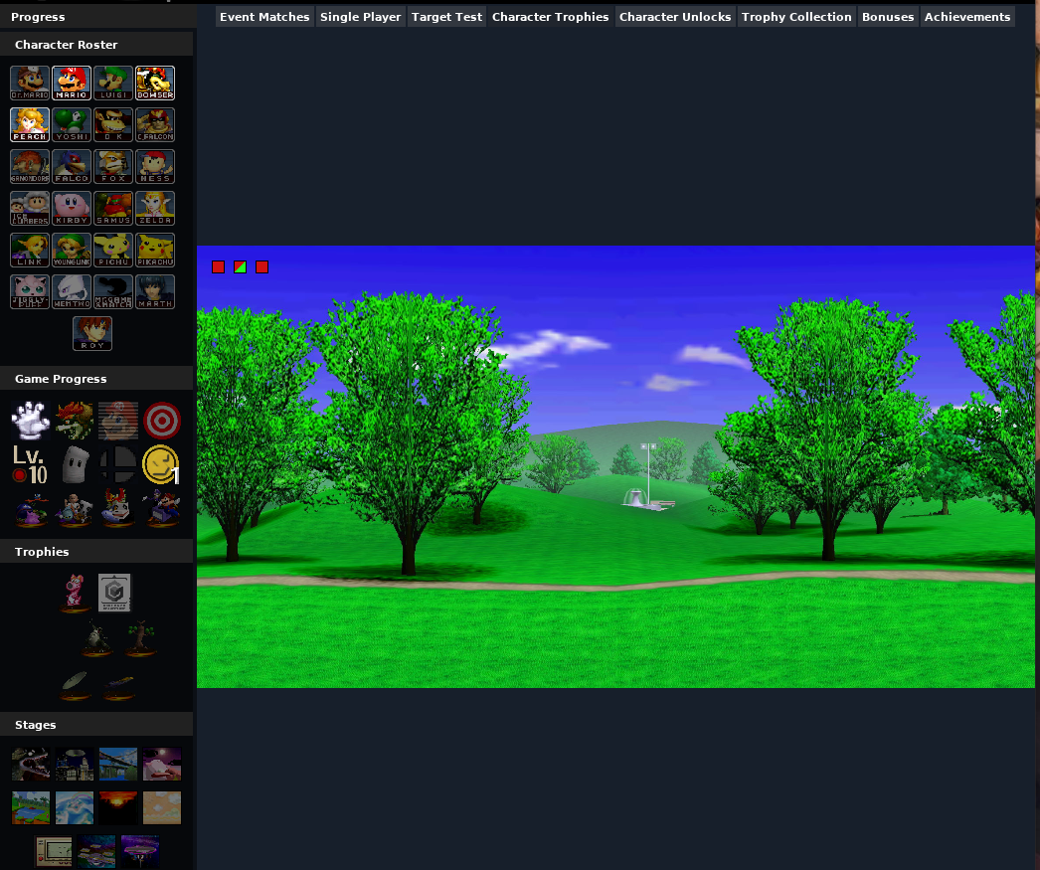The image size is (1040, 870).
Task: Select the red target icon
Action: pyautogui.click(x=162, y=421)
